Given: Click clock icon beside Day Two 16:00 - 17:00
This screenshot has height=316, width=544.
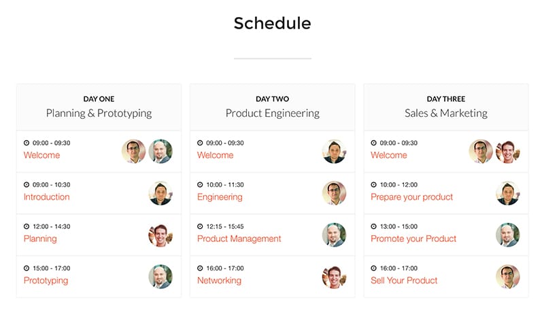Looking at the screenshot, I should (x=200, y=268).
